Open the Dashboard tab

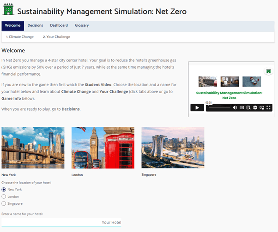tap(59, 26)
